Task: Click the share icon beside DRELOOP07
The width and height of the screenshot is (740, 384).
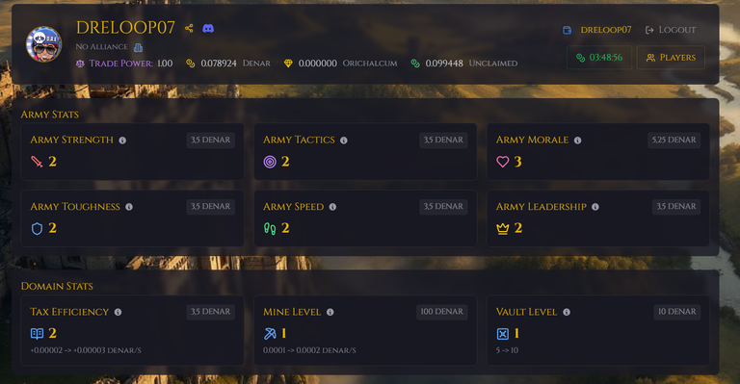Action: [x=189, y=28]
